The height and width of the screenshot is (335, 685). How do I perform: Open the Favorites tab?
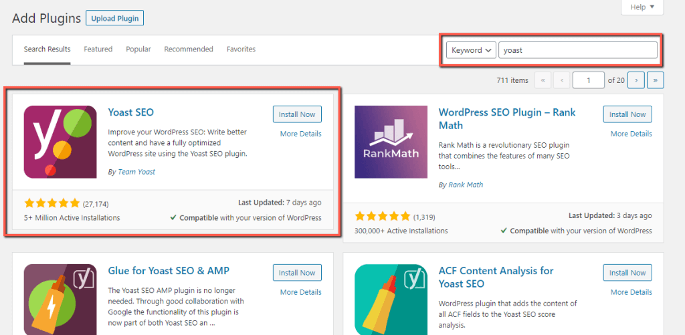pos(241,49)
